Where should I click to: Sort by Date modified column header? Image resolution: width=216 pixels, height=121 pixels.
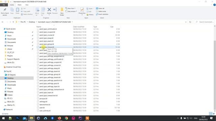coord(79,27)
